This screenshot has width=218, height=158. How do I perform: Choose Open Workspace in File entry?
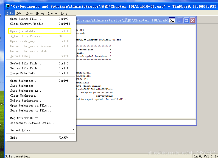41,106
